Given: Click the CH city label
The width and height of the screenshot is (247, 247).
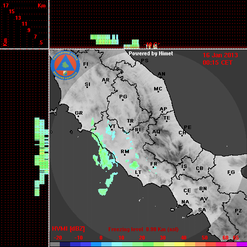Looking at the screenshot, I should coord(182,132).
